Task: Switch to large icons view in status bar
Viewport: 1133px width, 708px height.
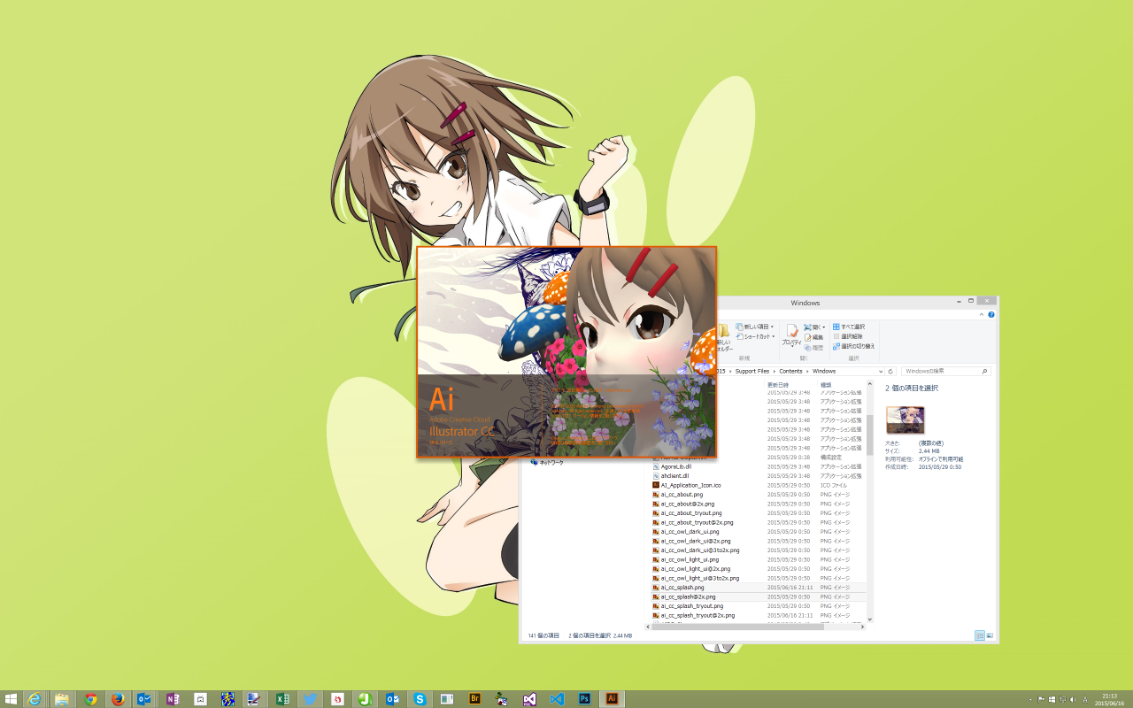Action: pos(990,635)
